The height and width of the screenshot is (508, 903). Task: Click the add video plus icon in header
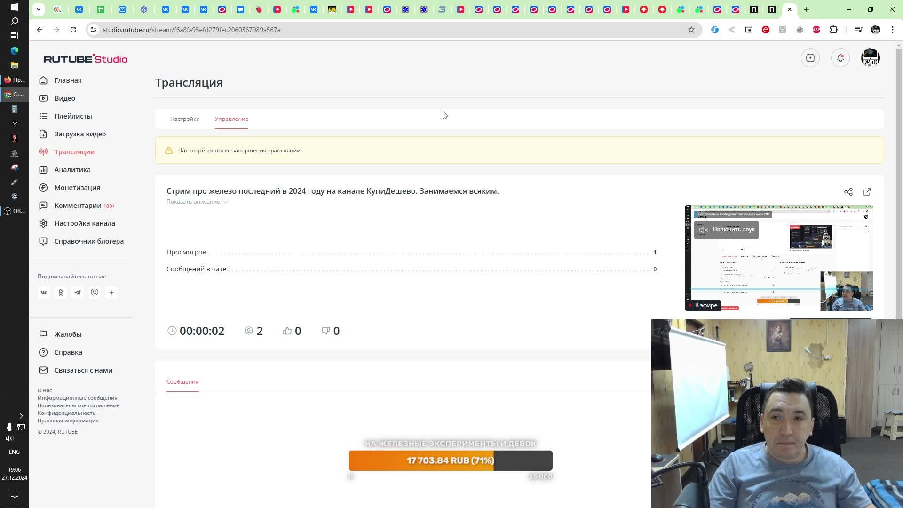[x=810, y=58]
